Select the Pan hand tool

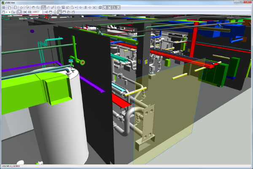click(x=33, y=8)
